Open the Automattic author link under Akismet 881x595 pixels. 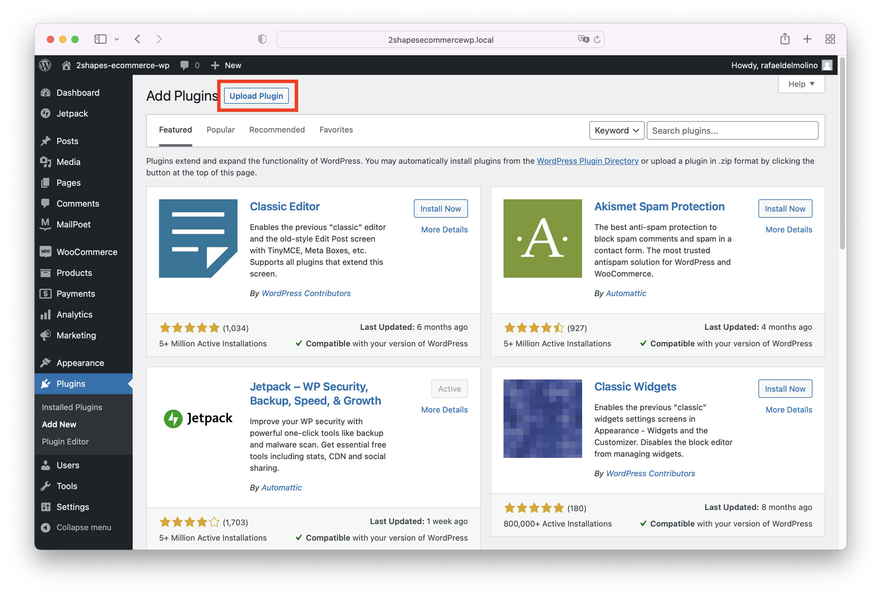tap(626, 293)
